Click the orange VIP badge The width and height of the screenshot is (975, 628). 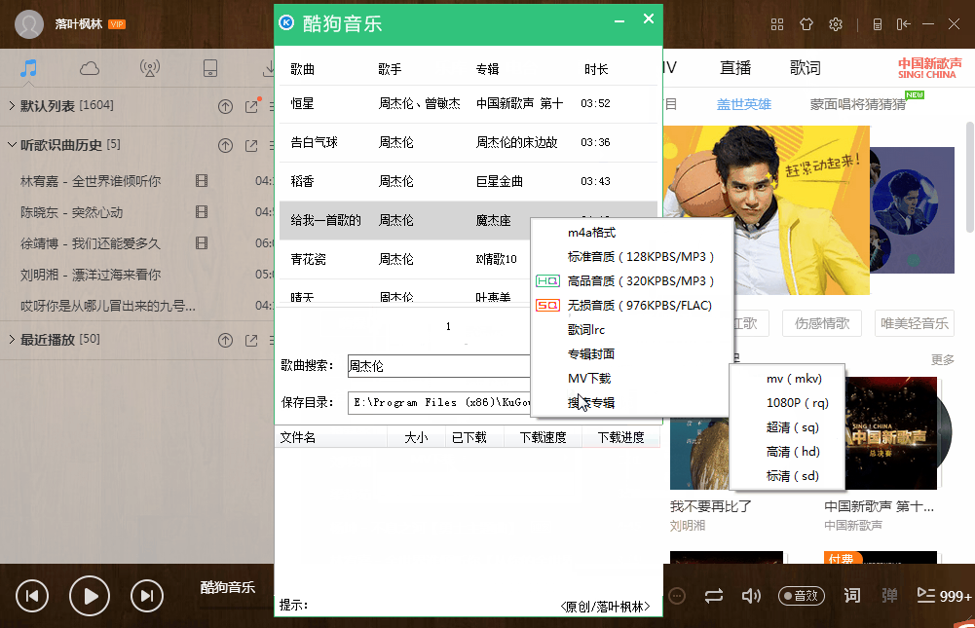[x=117, y=24]
